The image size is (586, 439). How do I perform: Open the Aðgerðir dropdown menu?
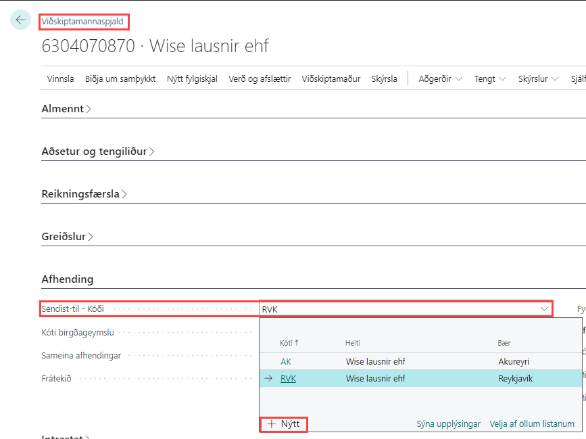440,78
